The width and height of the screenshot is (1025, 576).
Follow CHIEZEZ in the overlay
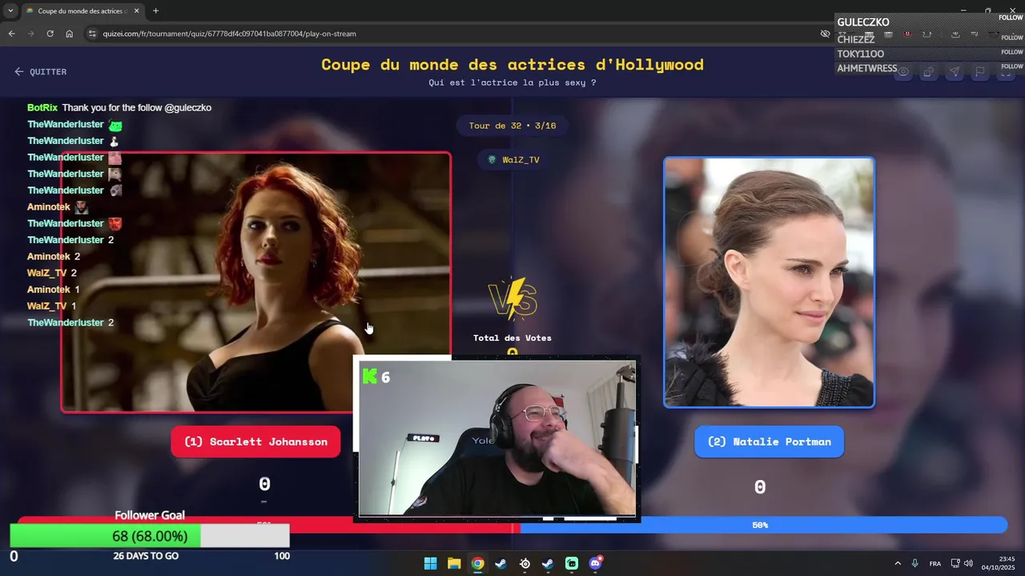(1012, 38)
